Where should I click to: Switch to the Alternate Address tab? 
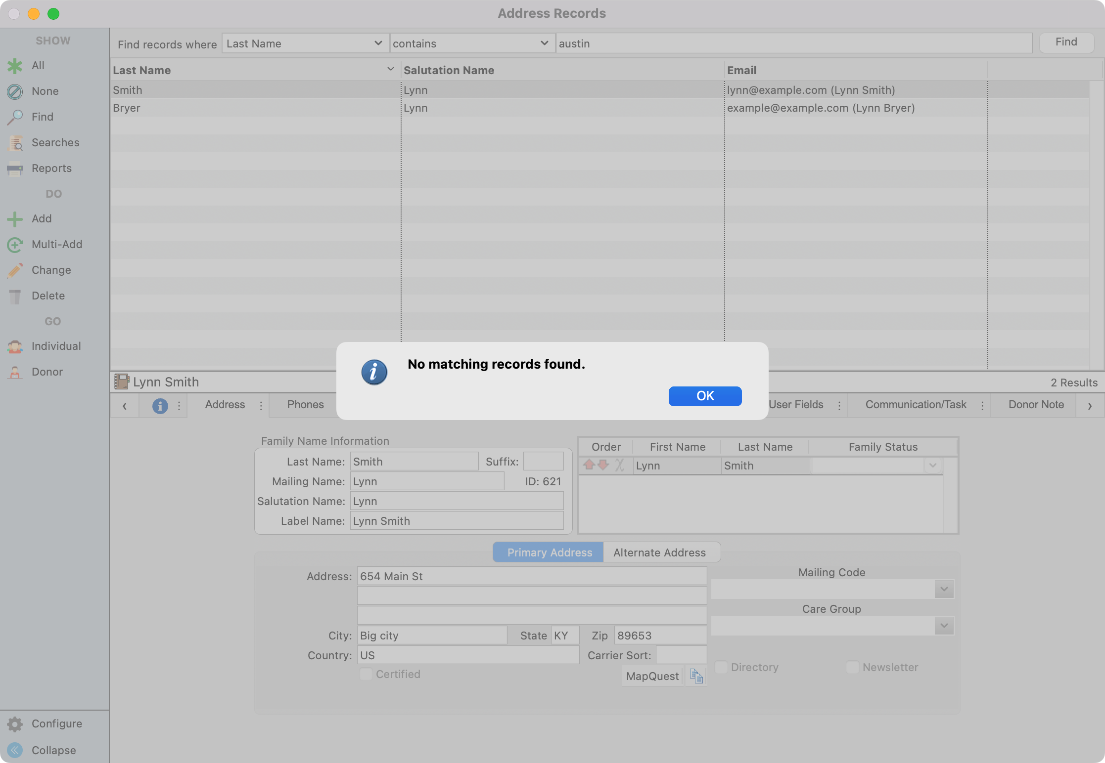(x=659, y=552)
